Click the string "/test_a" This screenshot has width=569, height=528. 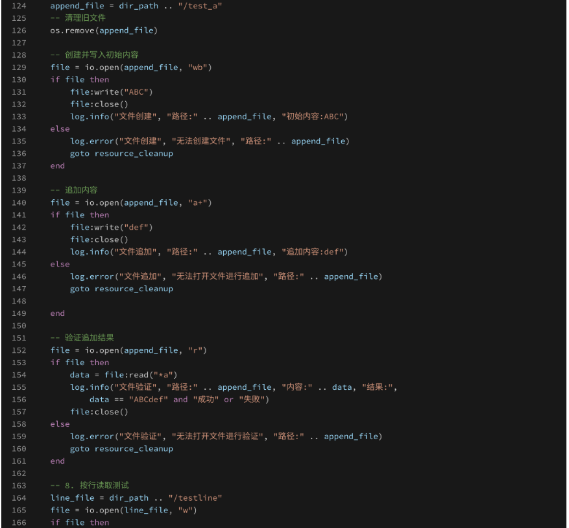coord(200,6)
